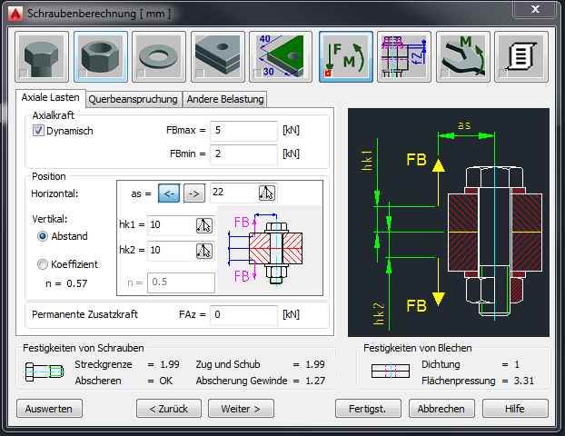Click the Auswerten button
Image resolution: width=565 pixels, height=436 pixels.
49,409
